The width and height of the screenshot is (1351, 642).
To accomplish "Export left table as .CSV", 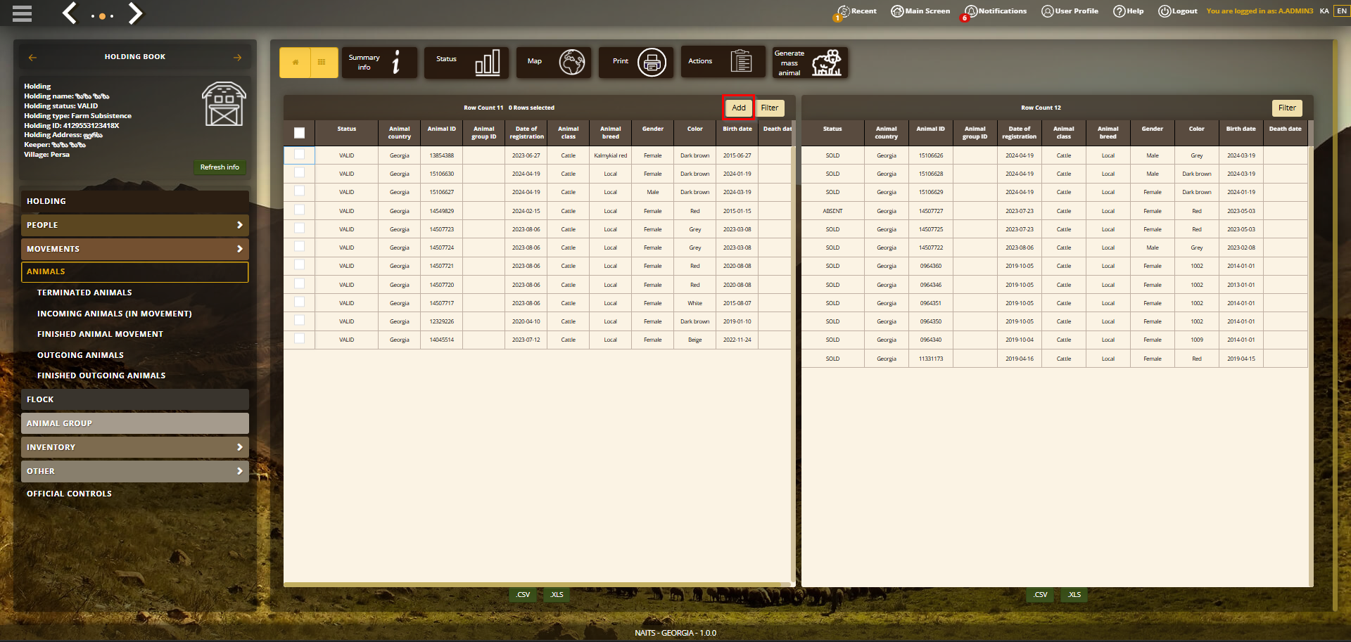I will pos(523,595).
